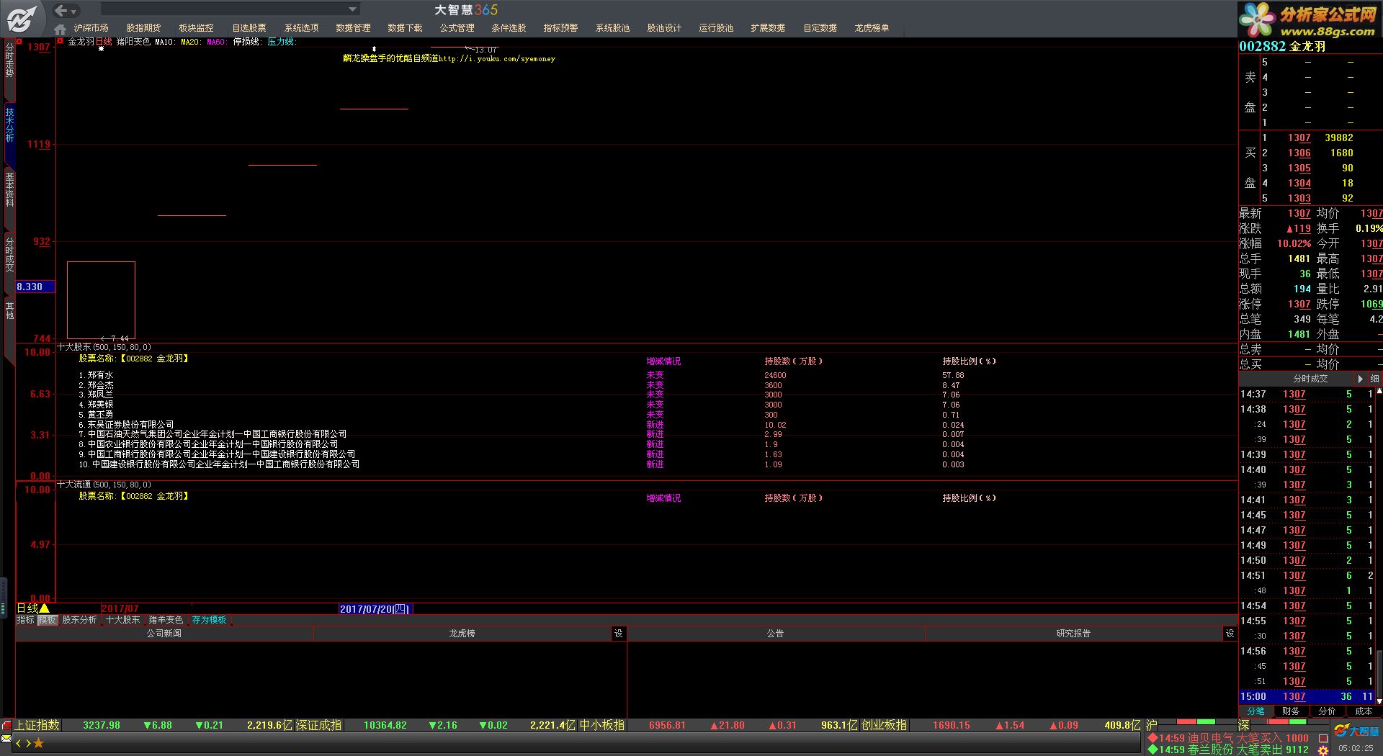Click the red square icon beside alerts
The image size is (1383, 756).
(1323, 739)
